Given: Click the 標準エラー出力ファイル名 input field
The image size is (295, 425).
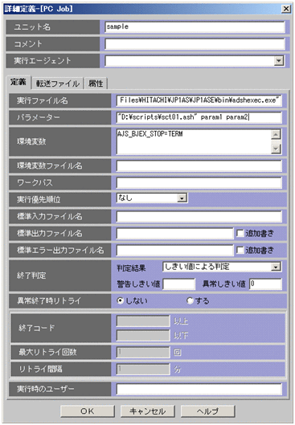Looking at the screenshot, I should (x=174, y=250).
